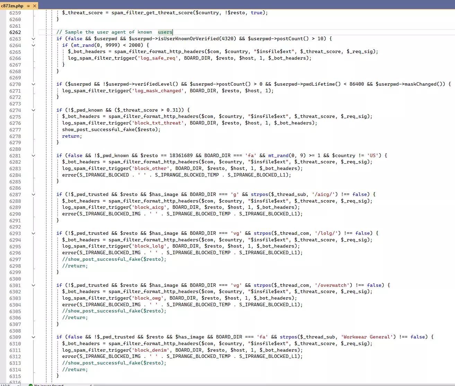The image size is (455, 386).
Task: Click the 'US' country string
Action: coord(373,155)
